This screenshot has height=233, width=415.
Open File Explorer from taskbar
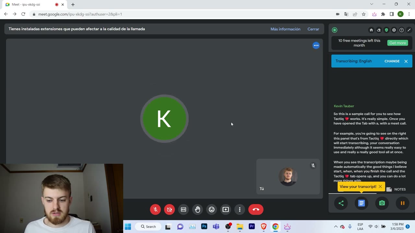tap(240, 227)
